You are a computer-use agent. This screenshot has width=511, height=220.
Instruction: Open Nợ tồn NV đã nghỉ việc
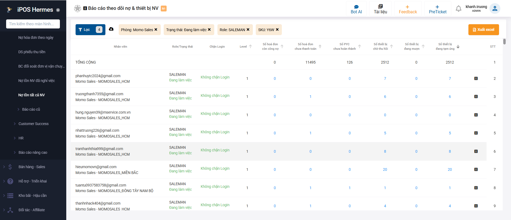pyautogui.click(x=36, y=81)
